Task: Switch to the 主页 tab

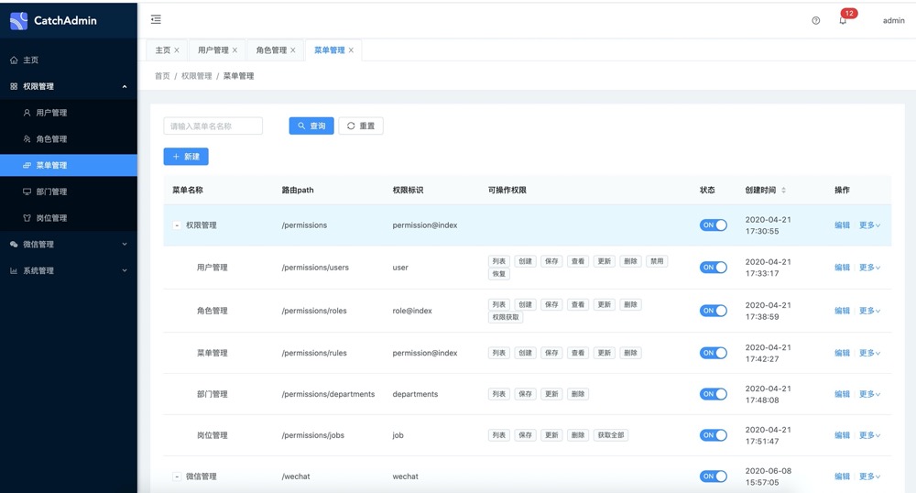Action: pos(162,50)
